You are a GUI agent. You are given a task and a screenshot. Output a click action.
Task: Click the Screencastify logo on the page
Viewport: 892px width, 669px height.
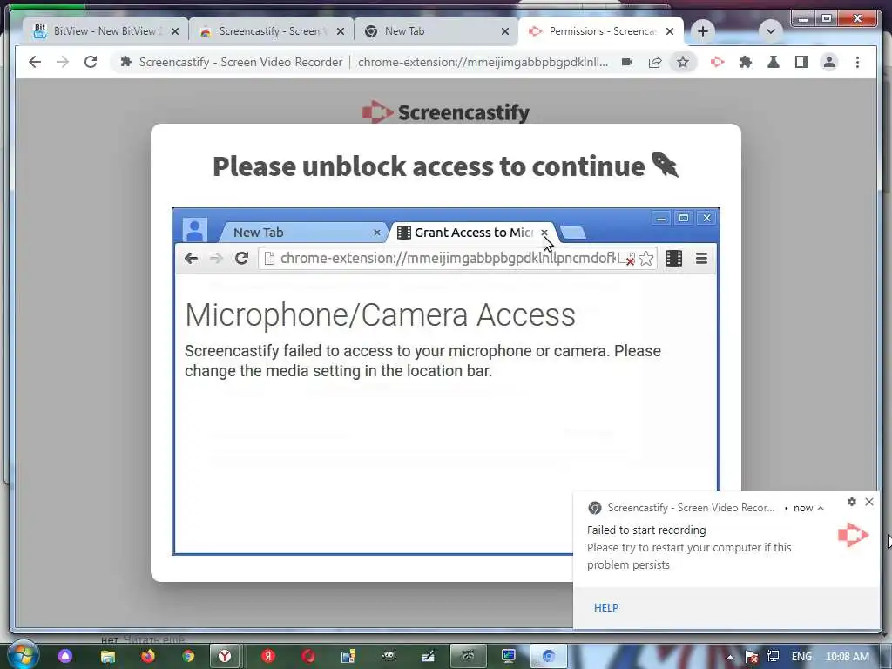445,112
